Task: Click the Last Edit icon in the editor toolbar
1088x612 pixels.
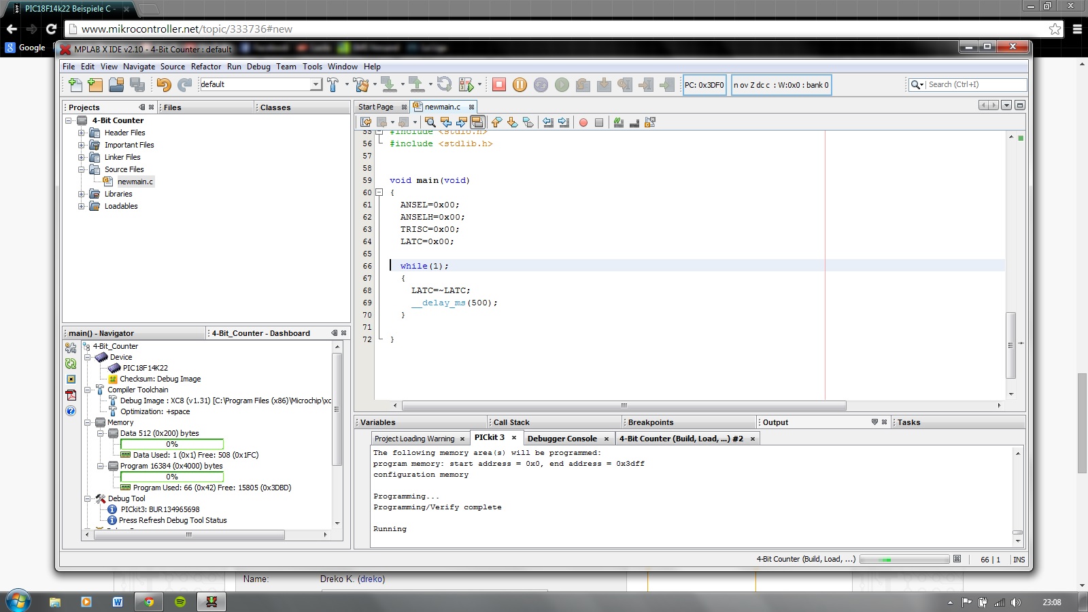Action: (366, 122)
